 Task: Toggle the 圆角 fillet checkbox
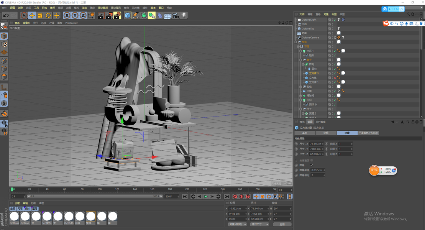(x=312, y=165)
